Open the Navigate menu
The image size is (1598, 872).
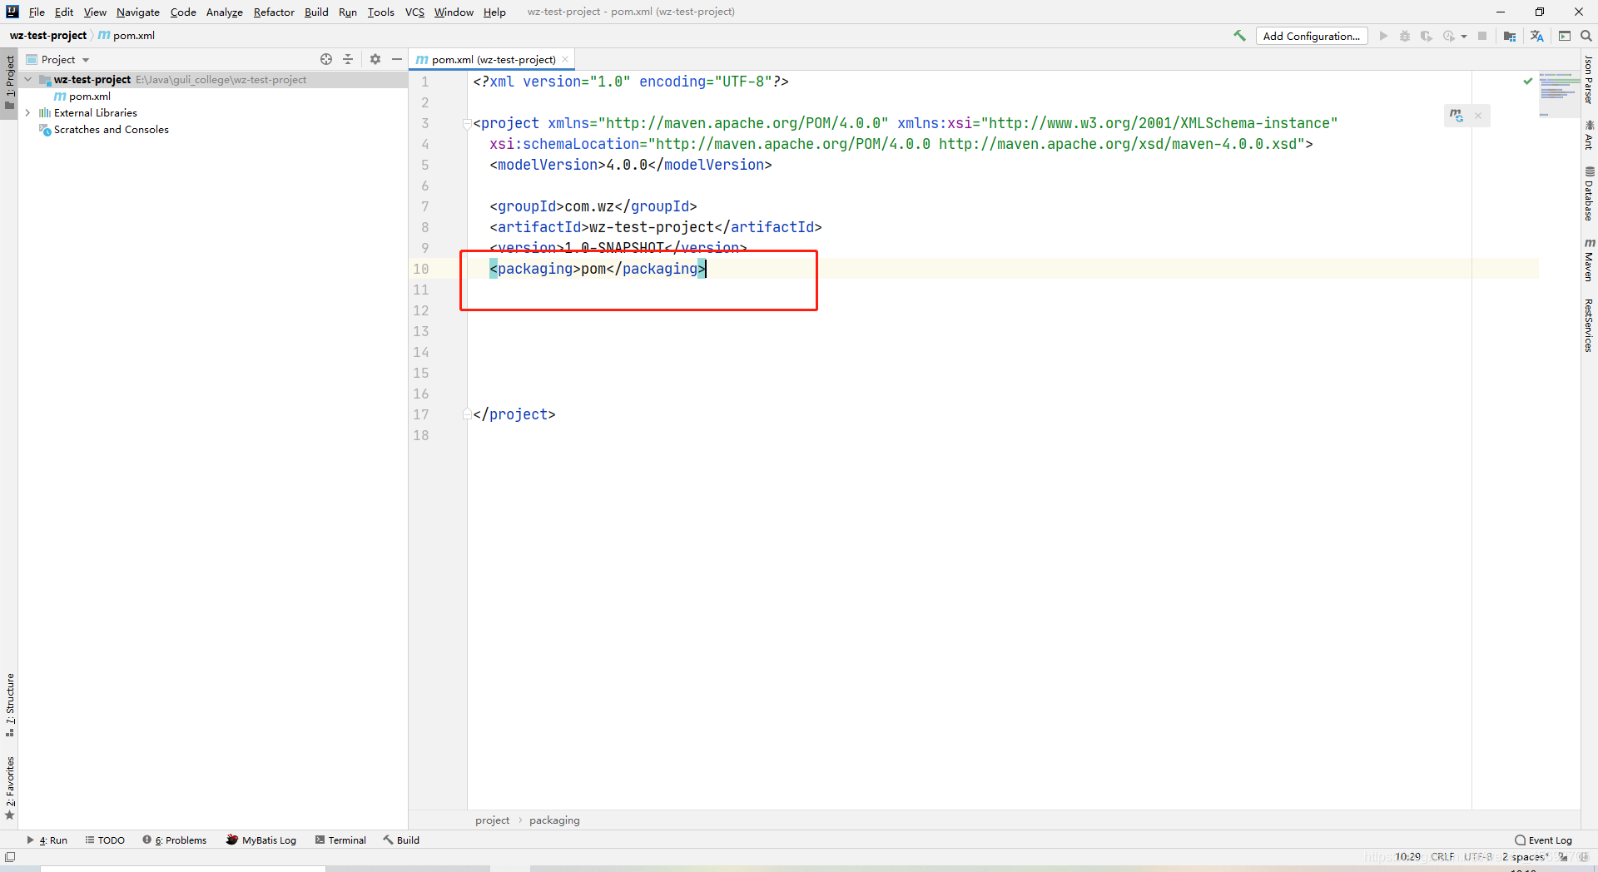click(138, 12)
